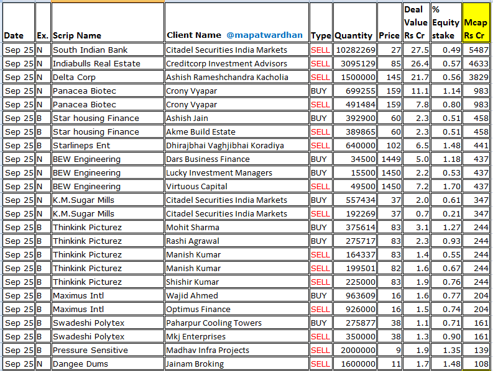Click the Indiabulls Real Estate cell
This screenshot has width=493, height=371.
pyautogui.click(x=108, y=63)
